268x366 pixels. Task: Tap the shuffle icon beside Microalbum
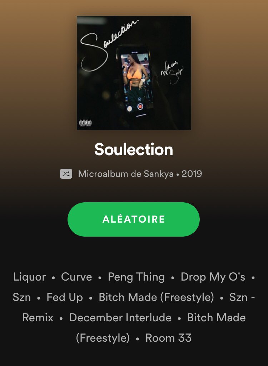pyautogui.click(x=66, y=174)
